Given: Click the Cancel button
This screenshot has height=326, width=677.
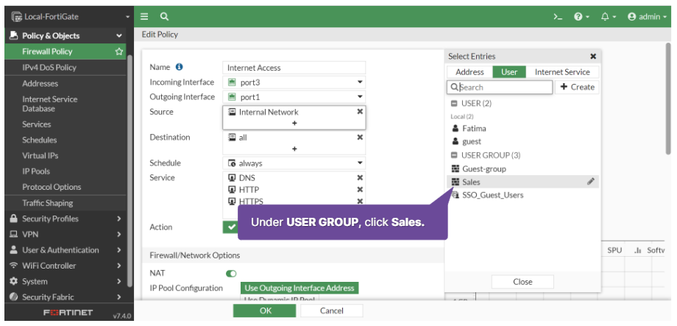Looking at the screenshot, I should tap(332, 311).
